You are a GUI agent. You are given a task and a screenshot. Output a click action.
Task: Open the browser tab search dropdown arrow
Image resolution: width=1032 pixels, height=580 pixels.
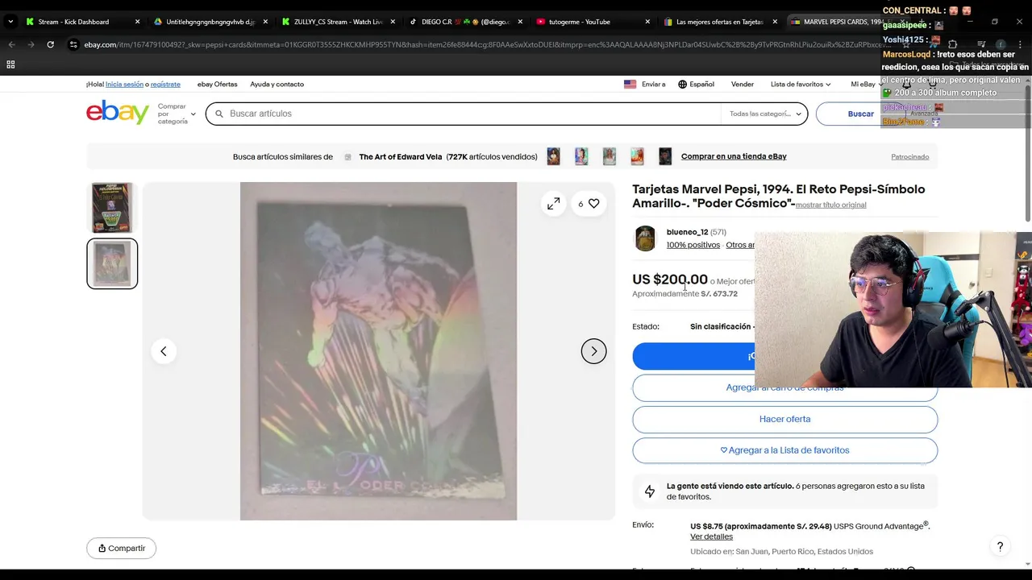click(10, 22)
